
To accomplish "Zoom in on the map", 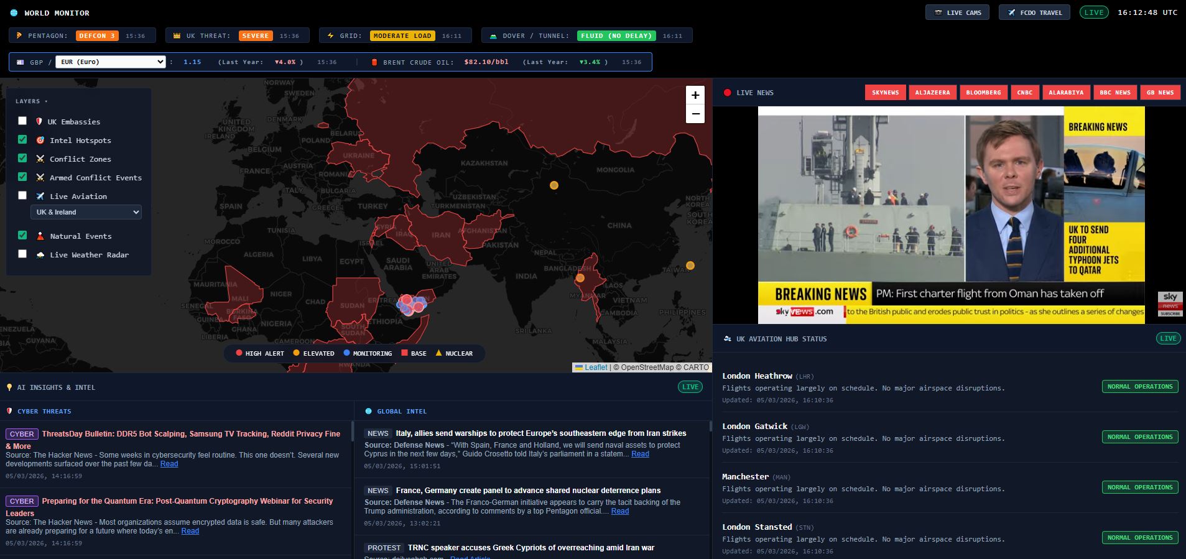I will click(695, 95).
